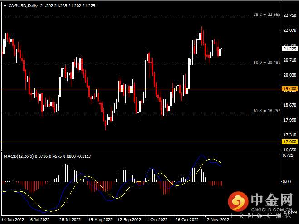Click the 0.00 MACD zero level label
299x224 pixels.
tap(288, 182)
